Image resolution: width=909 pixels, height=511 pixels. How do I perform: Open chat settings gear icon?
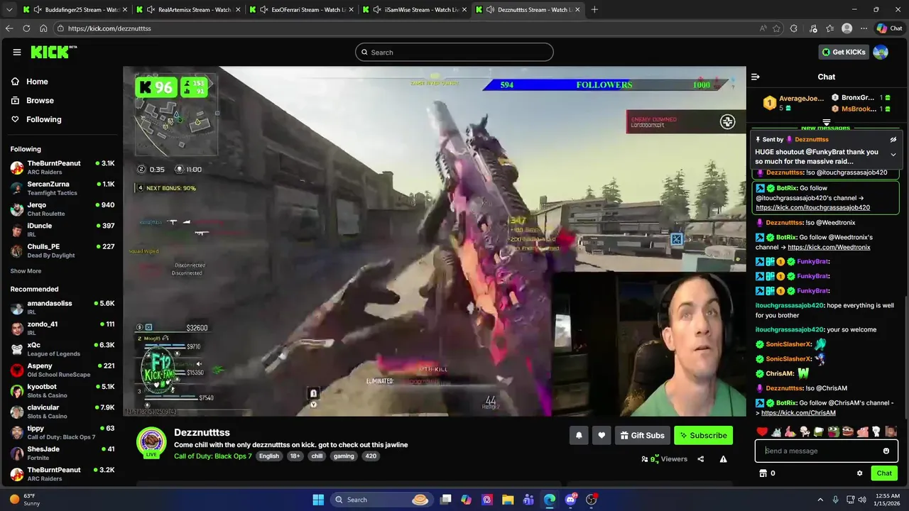coord(859,473)
